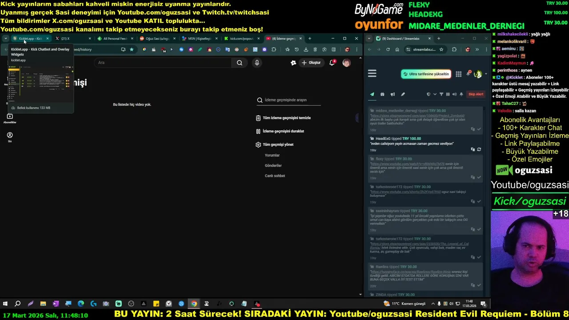Open the weather widget 11°C Kısmen güneşli
569x320 pixels.
click(405, 304)
